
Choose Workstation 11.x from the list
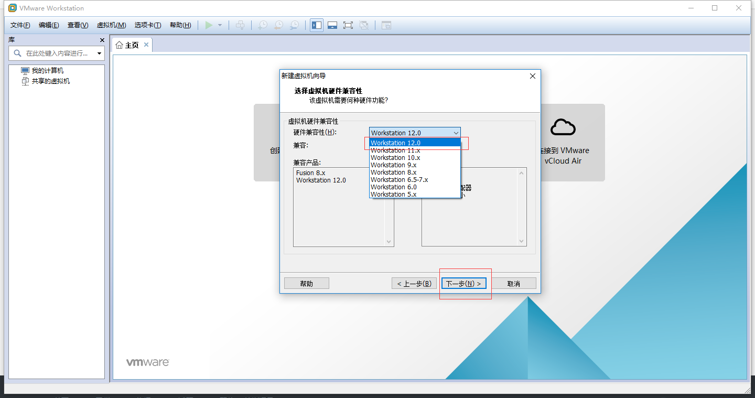(x=415, y=150)
